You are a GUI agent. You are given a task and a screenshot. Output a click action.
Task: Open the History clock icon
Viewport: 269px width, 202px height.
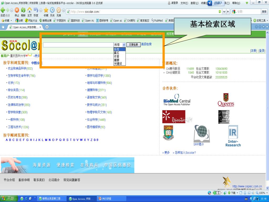click(52, 10)
